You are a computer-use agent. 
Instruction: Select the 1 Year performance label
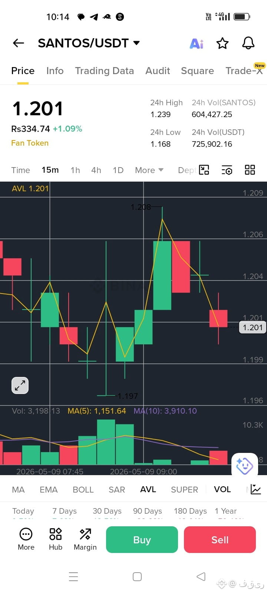click(x=225, y=511)
